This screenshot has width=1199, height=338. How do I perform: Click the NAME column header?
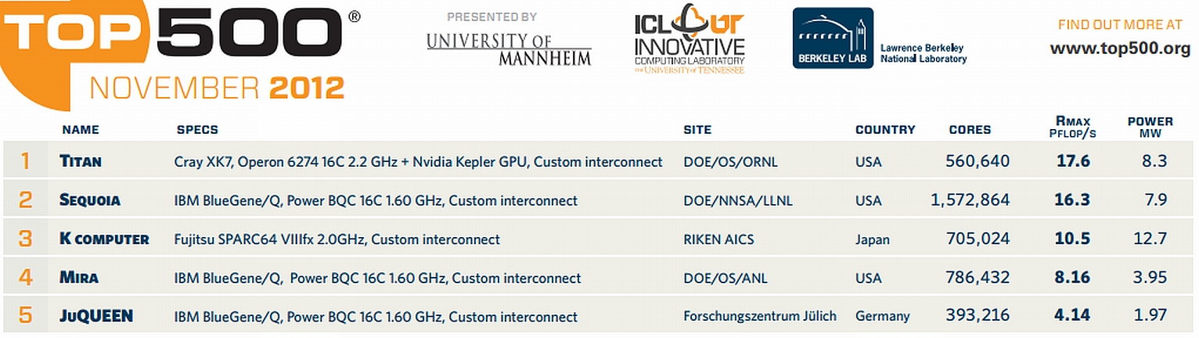pyautogui.click(x=81, y=130)
